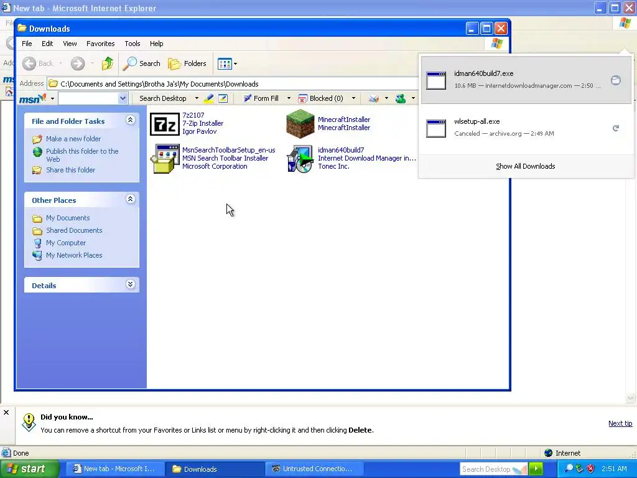The width and height of the screenshot is (637, 478).
Task: Click the magnifier icon in system tray
Action: coord(569,469)
